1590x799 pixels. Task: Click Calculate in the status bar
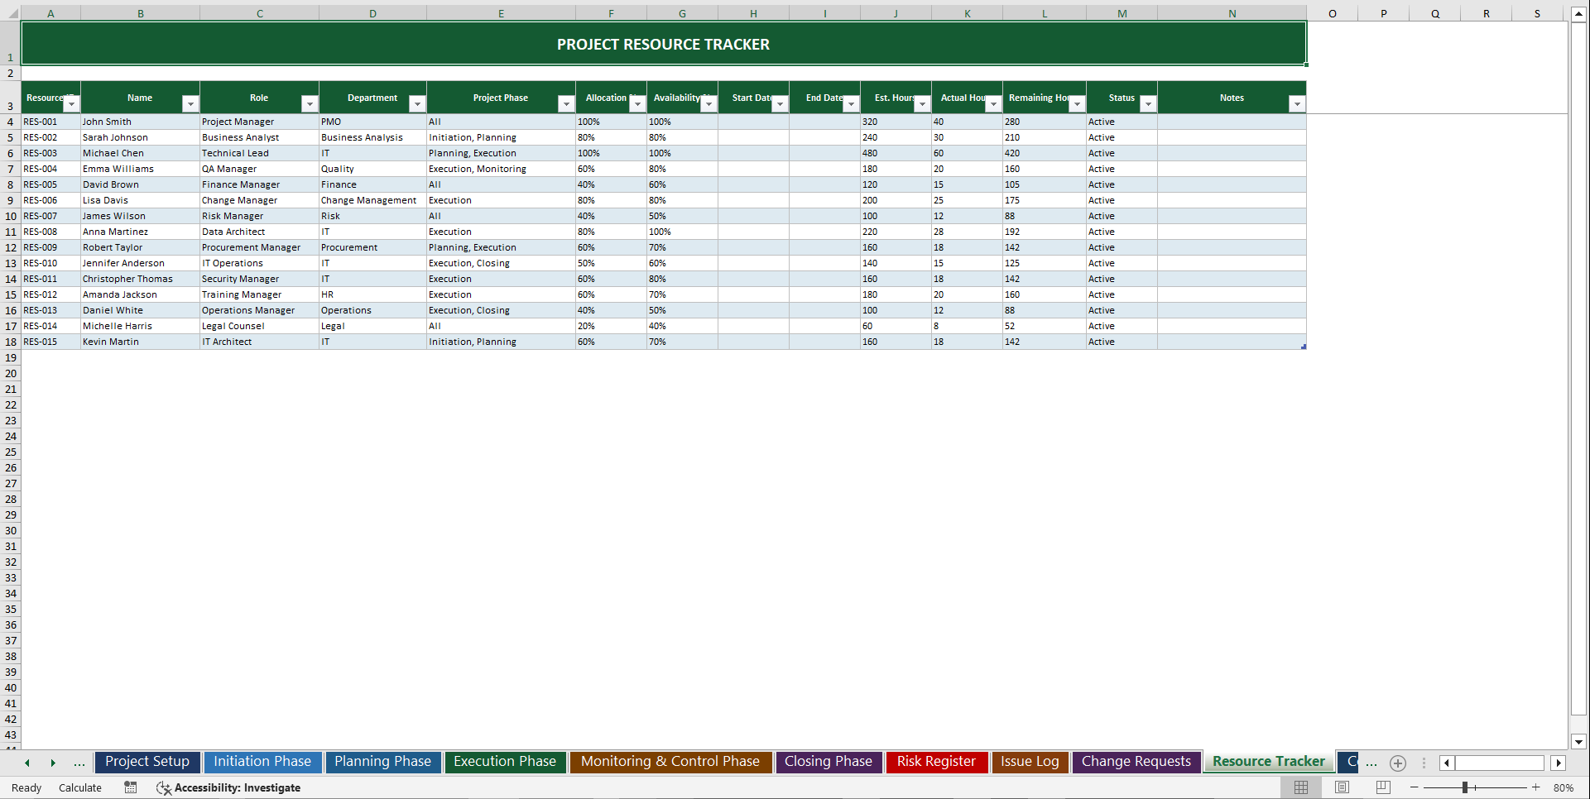80,787
